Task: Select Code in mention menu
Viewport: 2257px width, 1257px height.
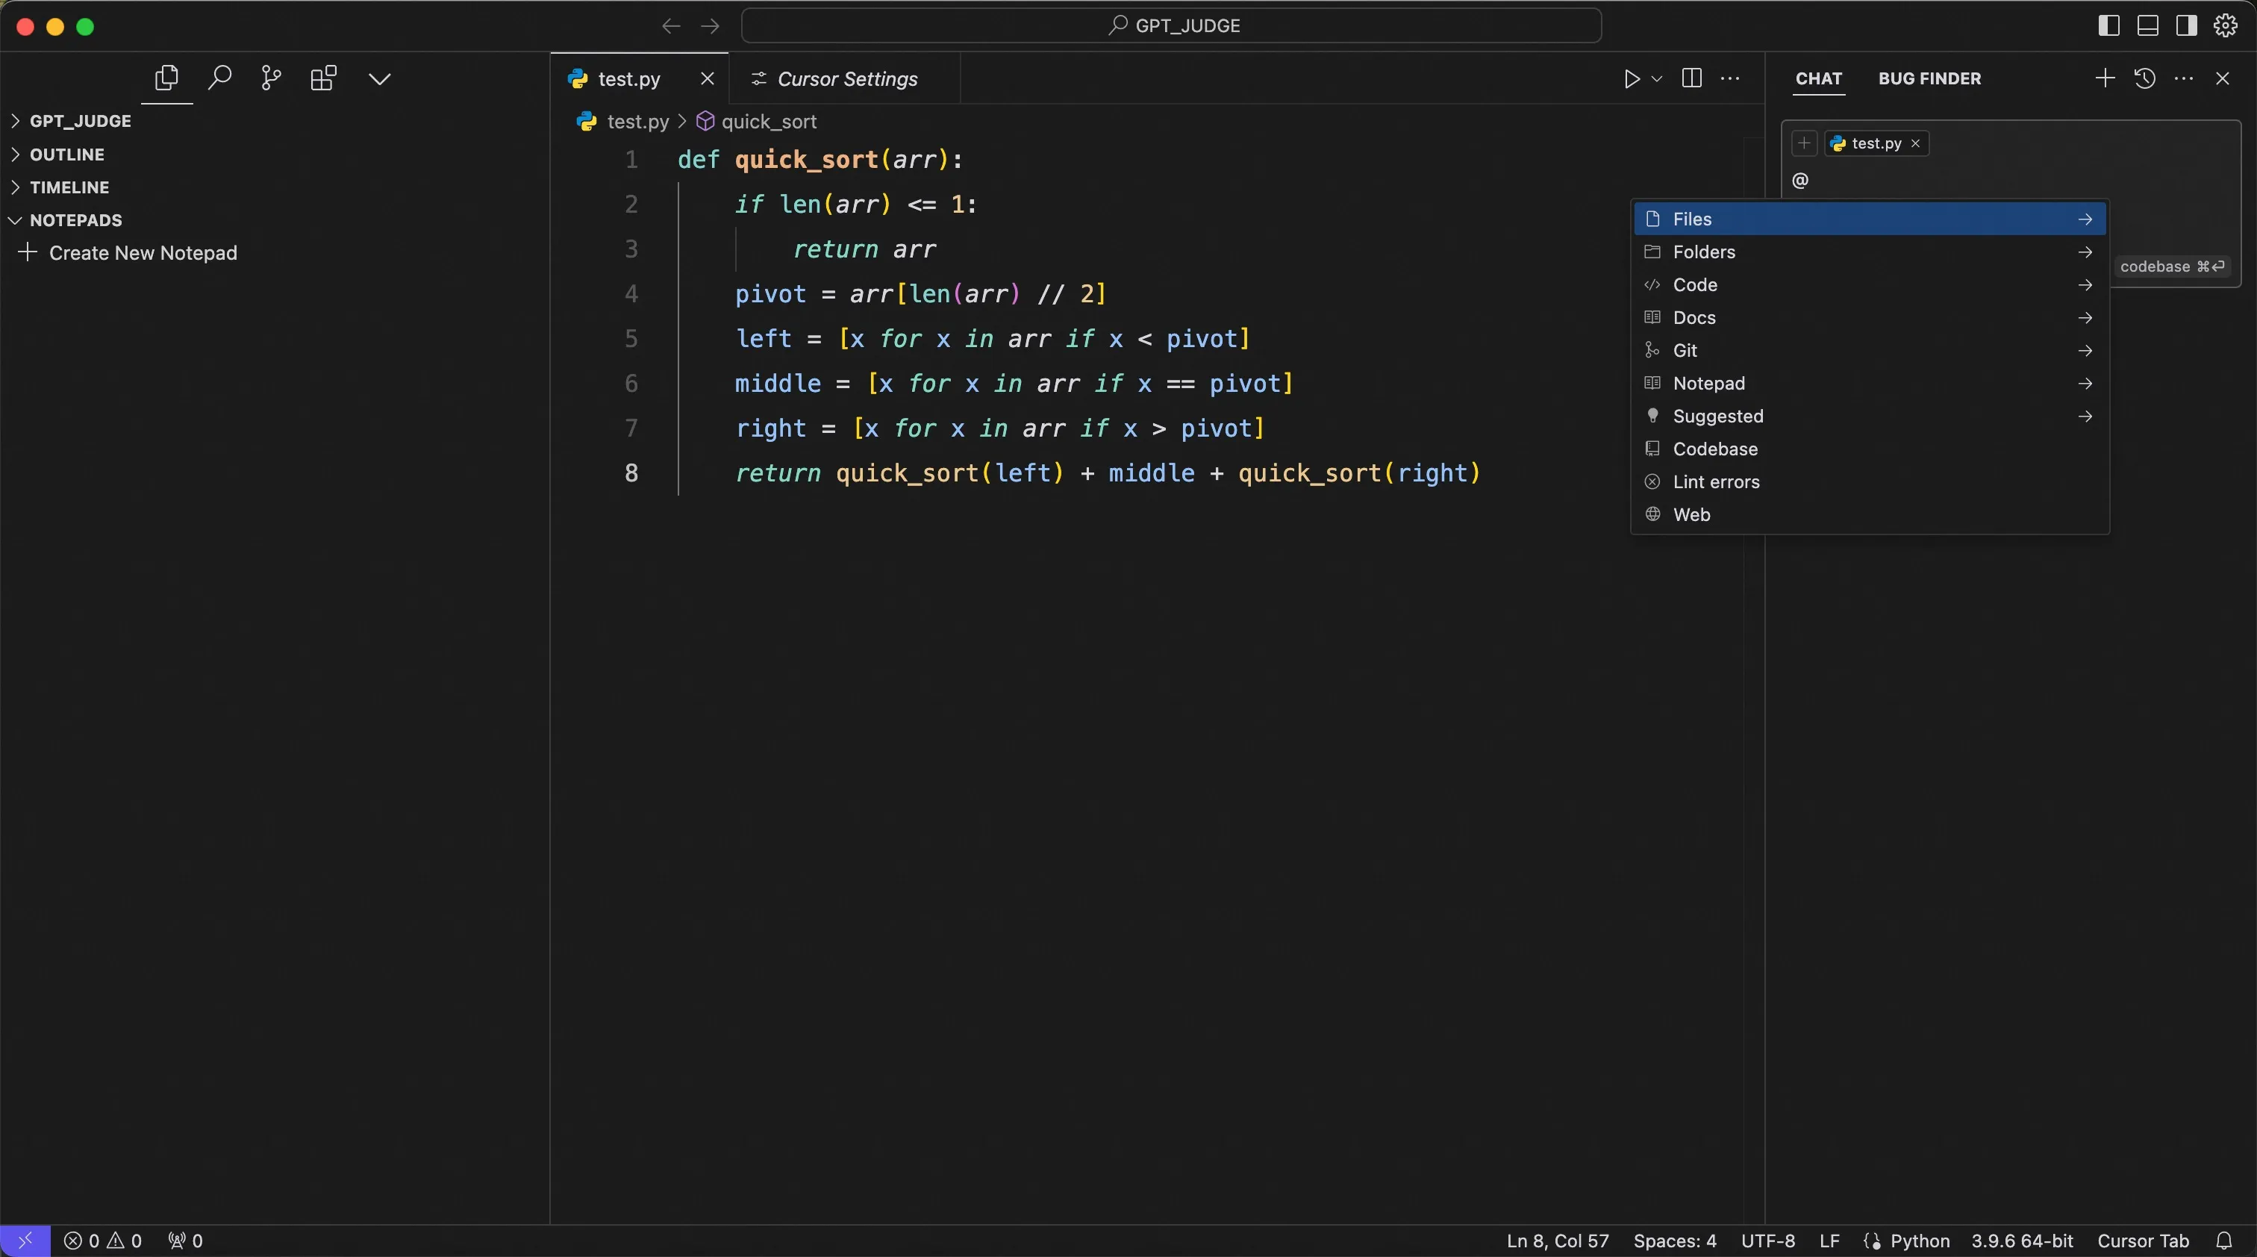Action: (1869, 284)
